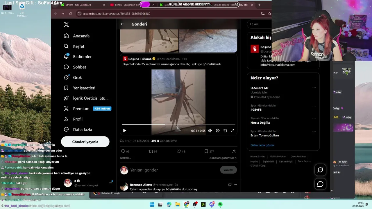Viewport: 372px width, 209px height.
Task: Open the Gizlilik Politikası footer link
Action: (x=278, y=157)
